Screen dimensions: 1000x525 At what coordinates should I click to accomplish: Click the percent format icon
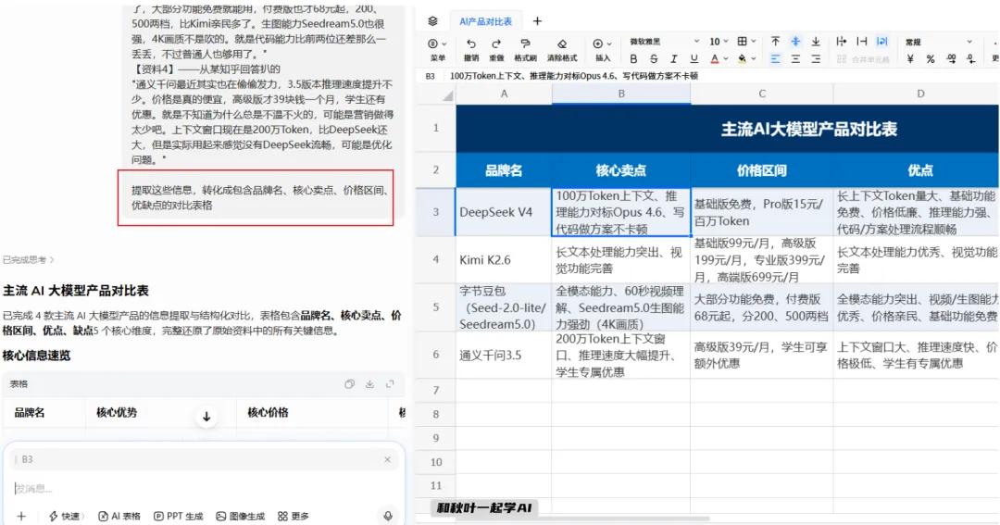tap(931, 59)
